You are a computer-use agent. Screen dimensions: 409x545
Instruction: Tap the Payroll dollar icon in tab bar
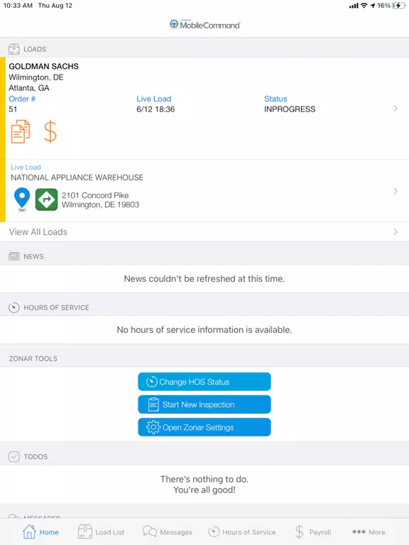(299, 532)
